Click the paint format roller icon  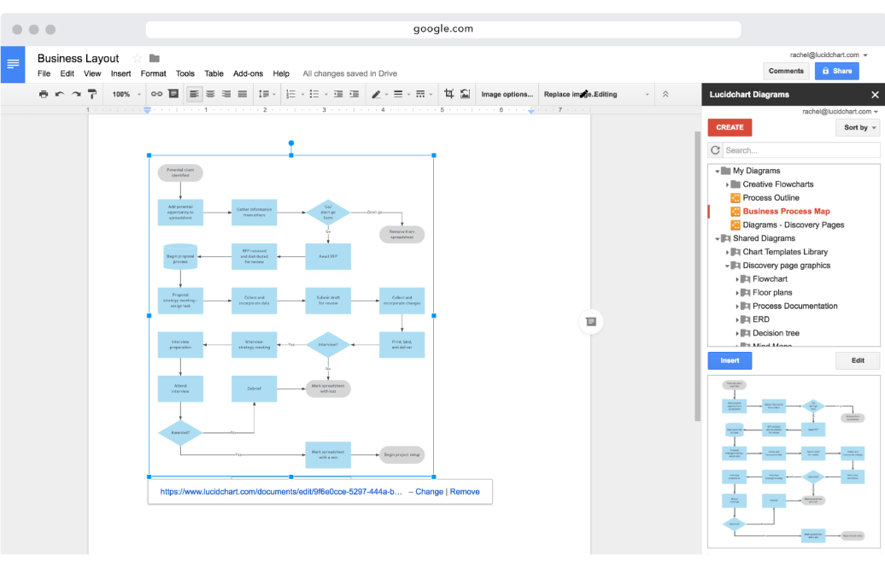point(92,94)
